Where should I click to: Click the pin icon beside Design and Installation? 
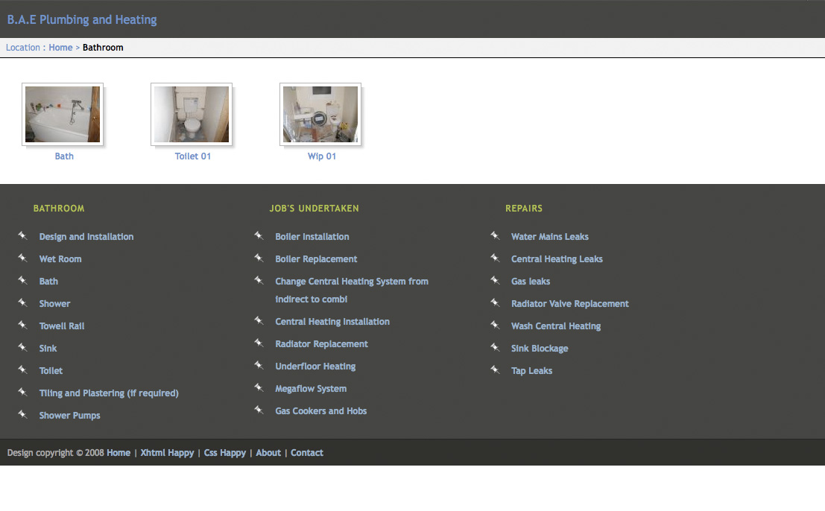(x=22, y=235)
